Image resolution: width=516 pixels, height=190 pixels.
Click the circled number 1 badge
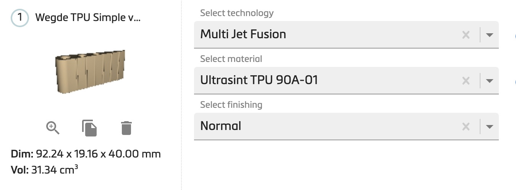point(20,18)
